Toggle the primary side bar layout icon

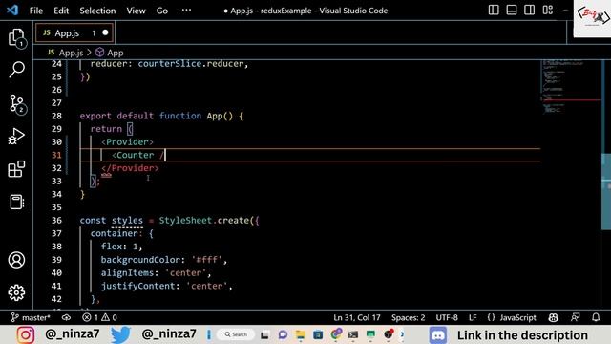[x=494, y=11]
